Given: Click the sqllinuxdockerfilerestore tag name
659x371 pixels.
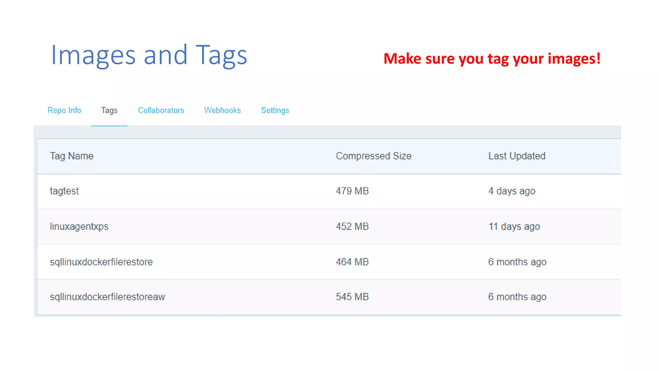Looking at the screenshot, I should 101,262.
